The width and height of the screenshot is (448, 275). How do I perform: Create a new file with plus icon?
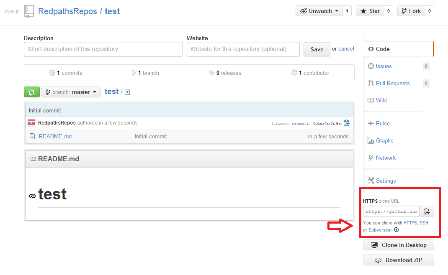pyautogui.click(x=127, y=92)
